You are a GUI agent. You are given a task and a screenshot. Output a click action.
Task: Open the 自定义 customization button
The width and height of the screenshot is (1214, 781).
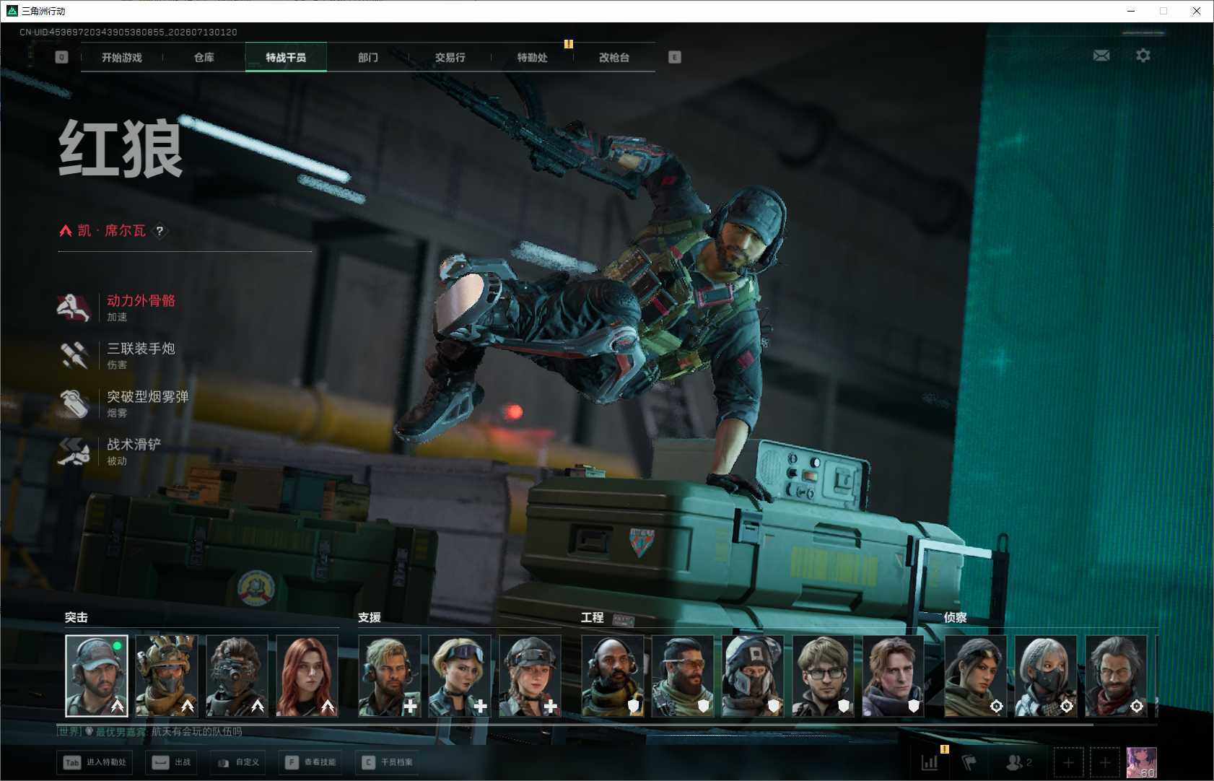tap(237, 762)
